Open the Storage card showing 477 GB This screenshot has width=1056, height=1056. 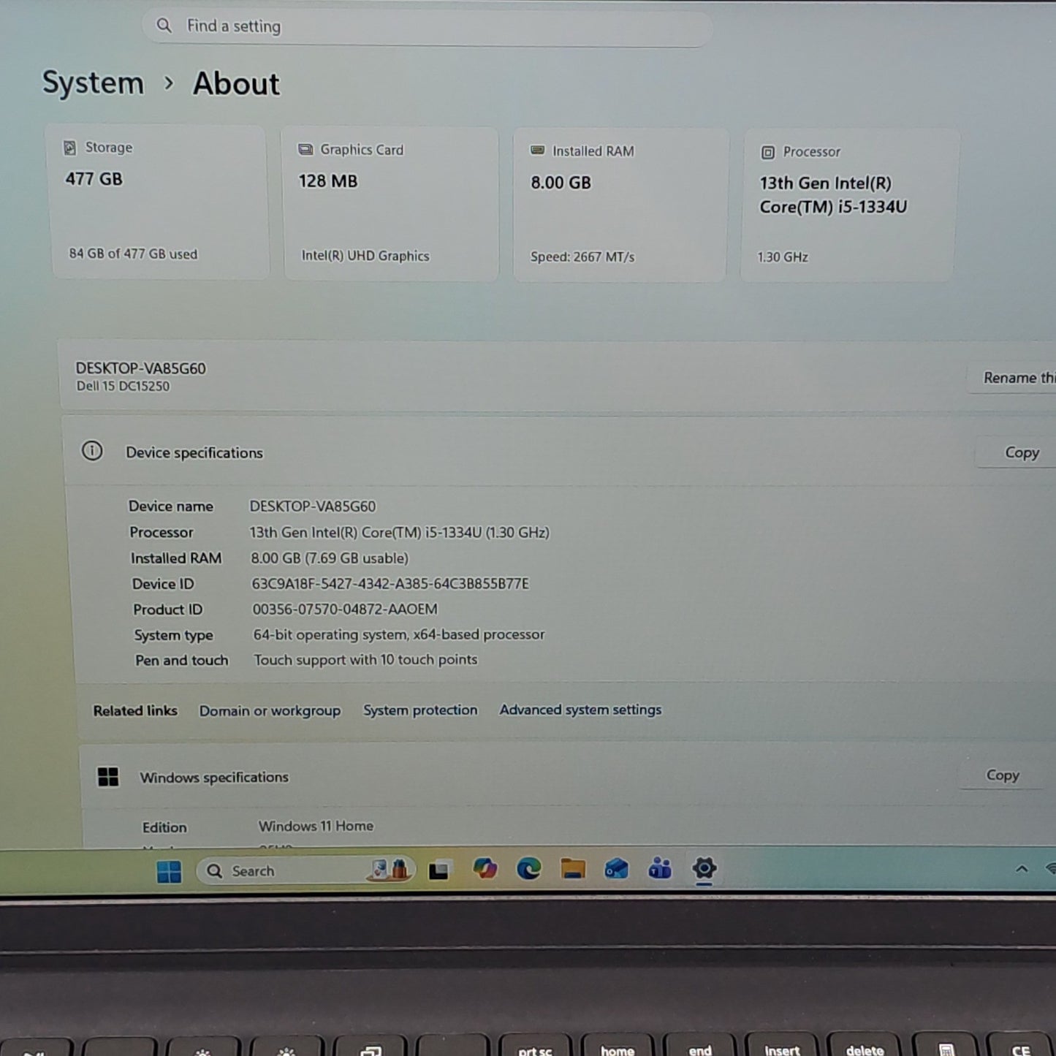[x=159, y=202]
